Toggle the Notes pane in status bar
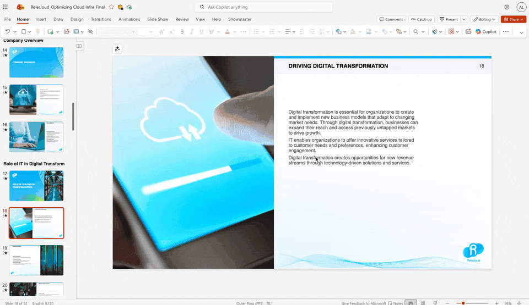The width and height of the screenshot is (529, 305). click(396, 303)
